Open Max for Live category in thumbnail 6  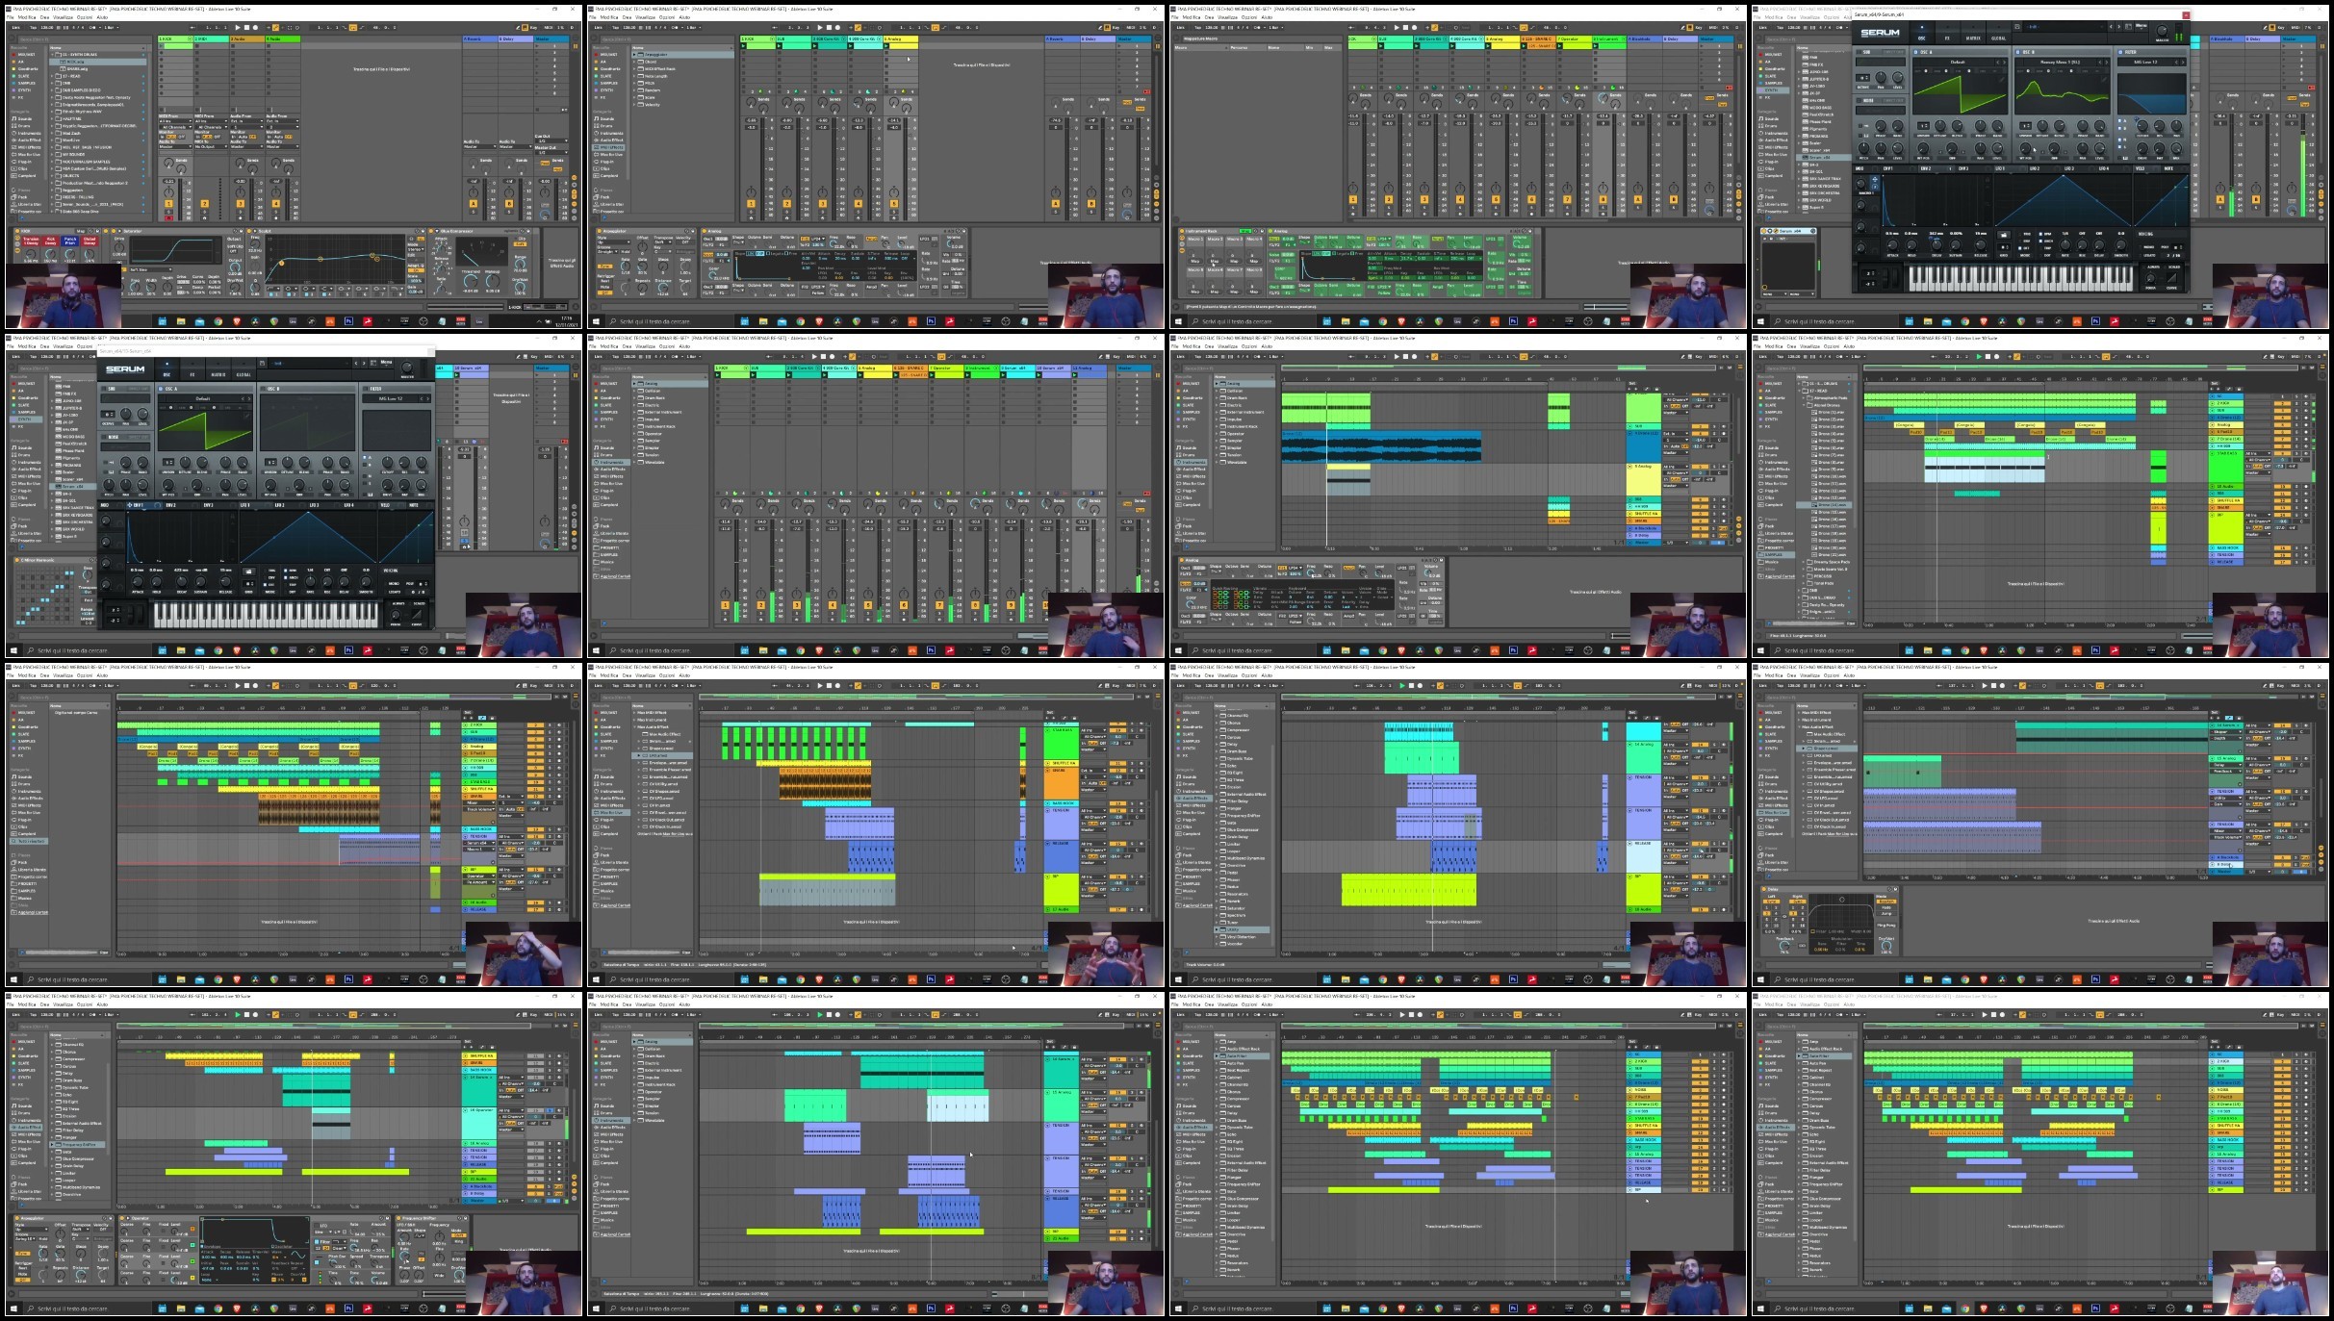coord(611,483)
